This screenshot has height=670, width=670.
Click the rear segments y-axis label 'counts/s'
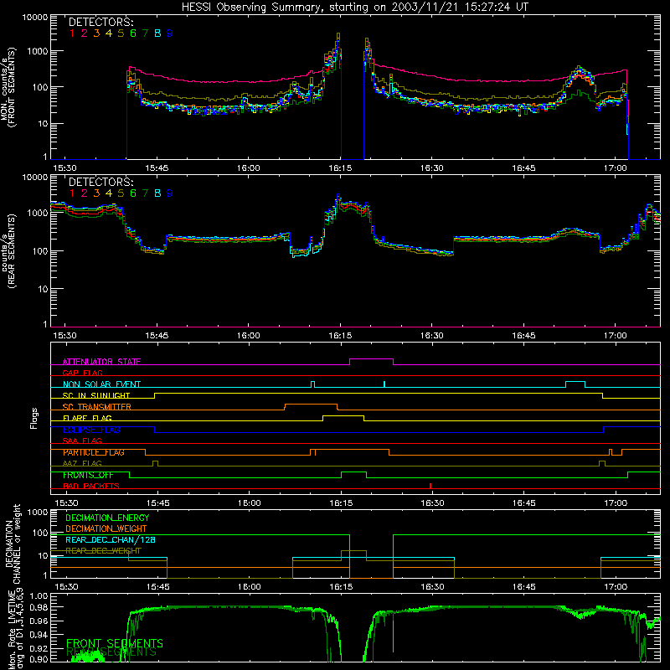4,252
